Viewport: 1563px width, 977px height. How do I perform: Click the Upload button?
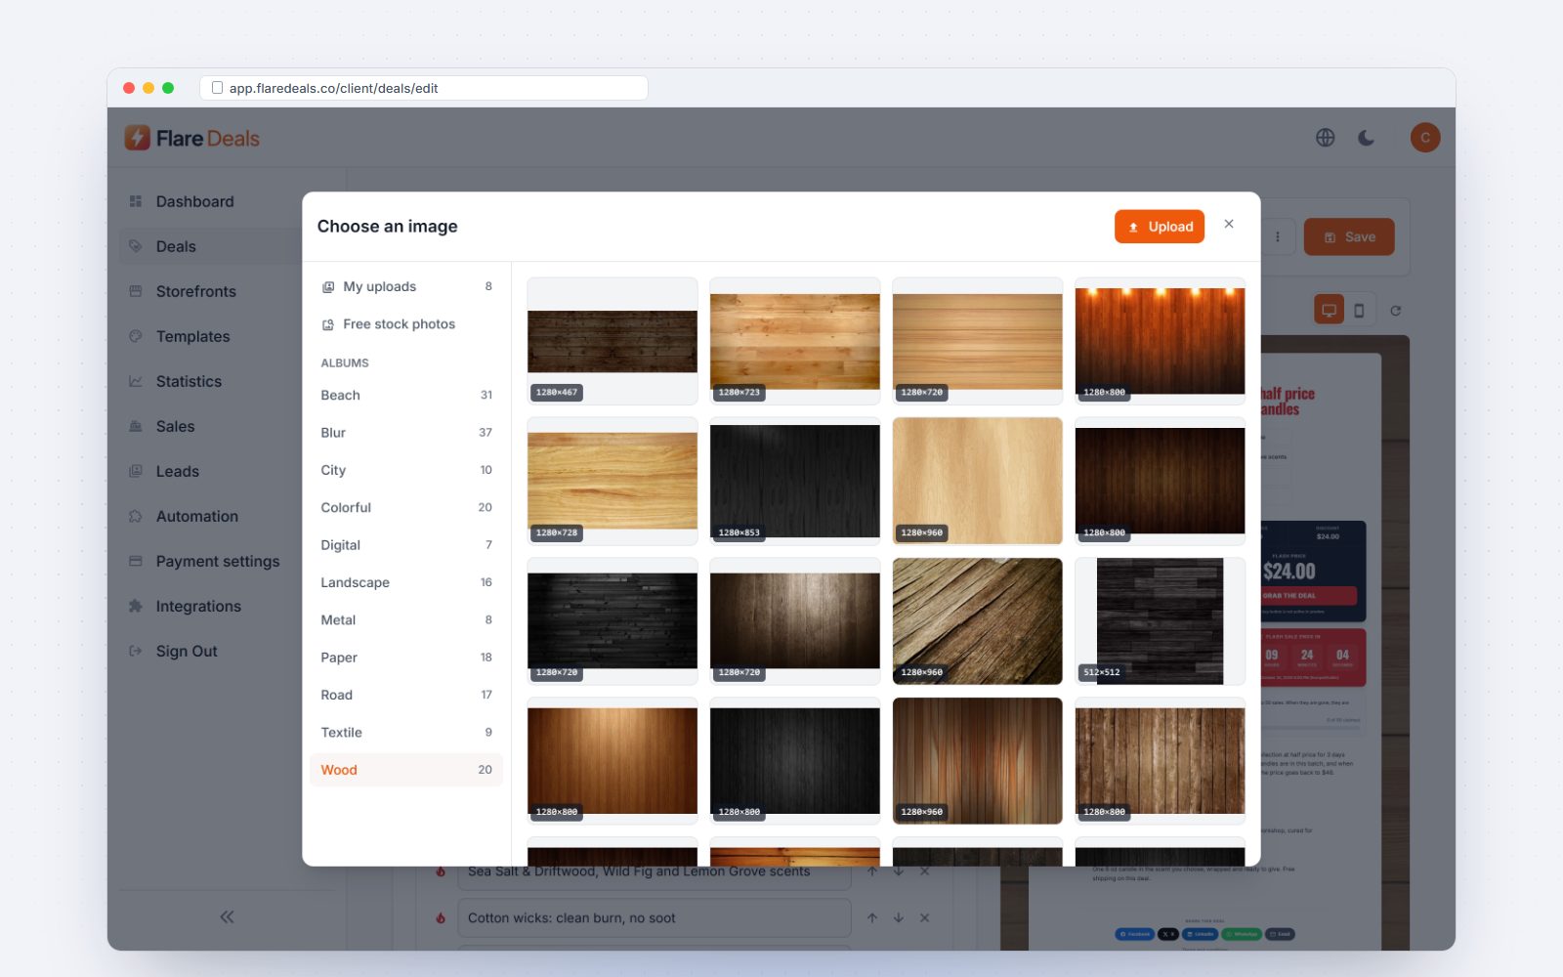pos(1159,227)
